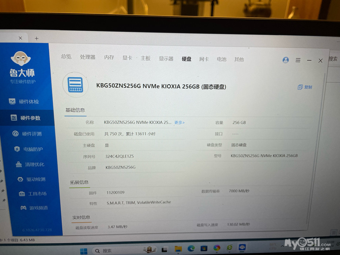Open 游戏频道 in the sidebar
This screenshot has width=340, height=255.
[x=34, y=208]
